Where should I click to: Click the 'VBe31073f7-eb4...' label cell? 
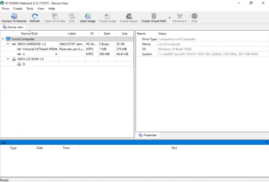[x=72, y=44]
